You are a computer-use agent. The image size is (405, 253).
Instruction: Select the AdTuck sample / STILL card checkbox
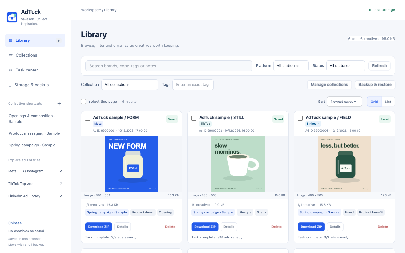[194, 118]
